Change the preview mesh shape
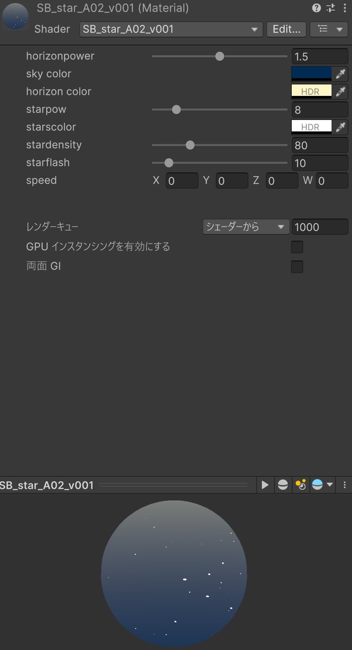Viewport: 352px width, 650px height. pos(283,484)
